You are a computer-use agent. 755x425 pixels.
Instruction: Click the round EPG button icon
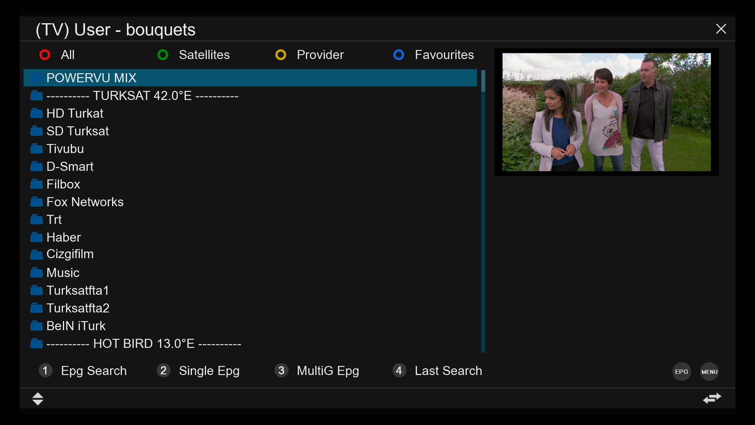681,371
